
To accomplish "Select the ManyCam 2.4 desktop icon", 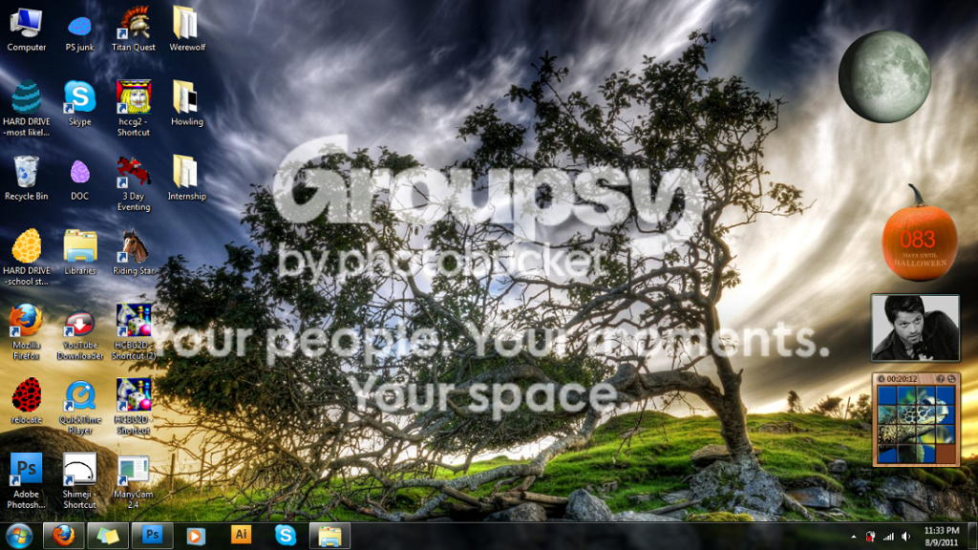I will 134,481.
